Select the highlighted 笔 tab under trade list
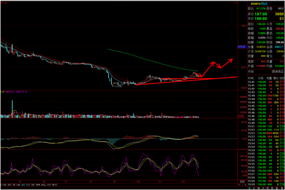Screen dimensions: 285x190 click(x=249, y=188)
